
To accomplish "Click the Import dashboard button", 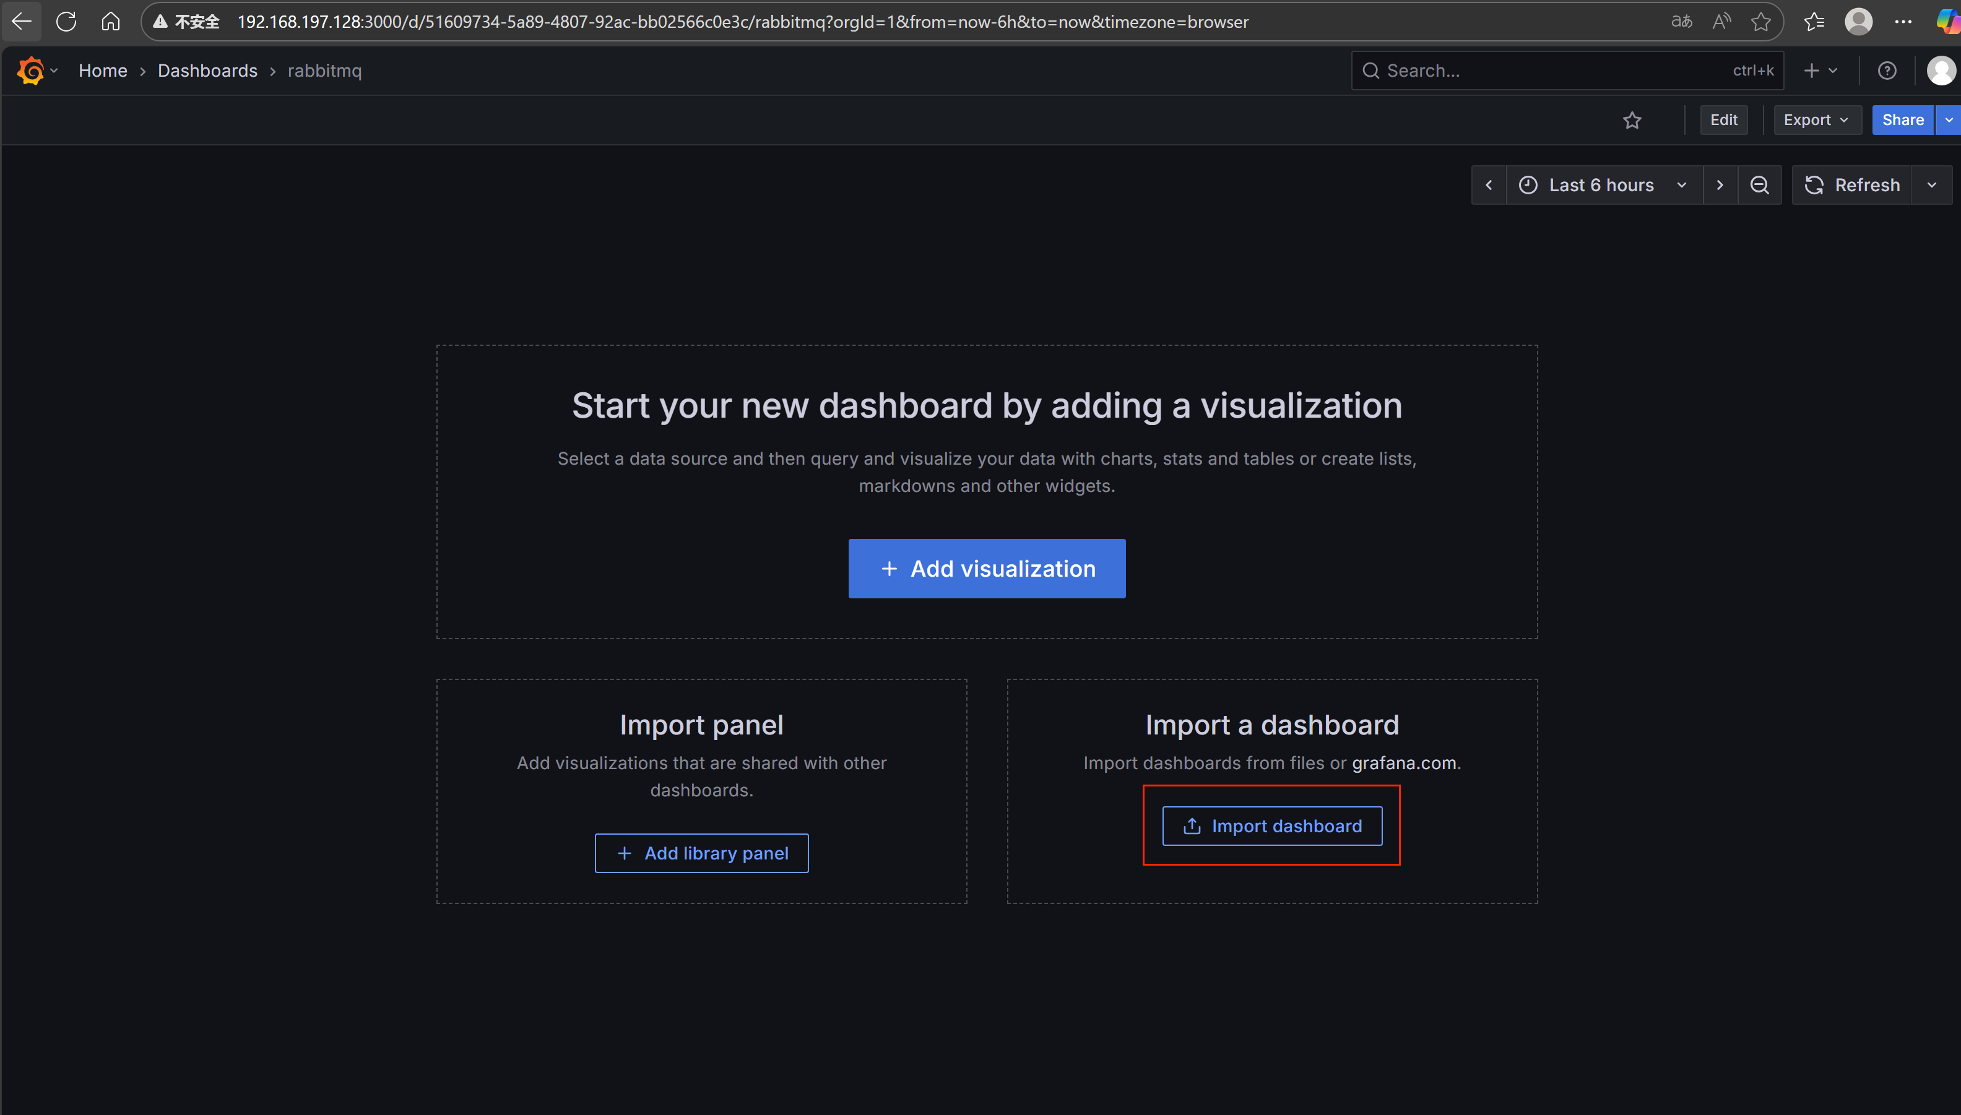I will point(1271,825).
